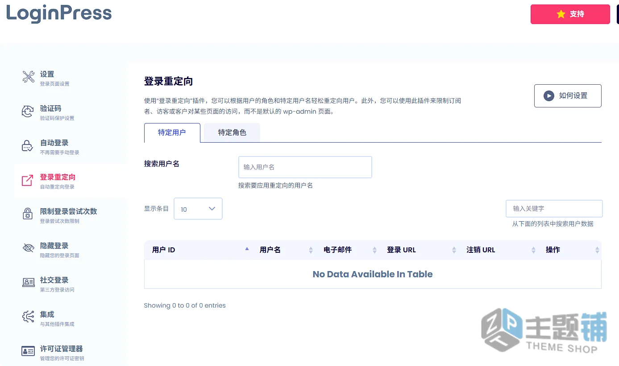This screenshot has width=619, height=366.
Task: Sort by 注销 URL column arrows
Action: pyautogui.click(x=533, y=251)
